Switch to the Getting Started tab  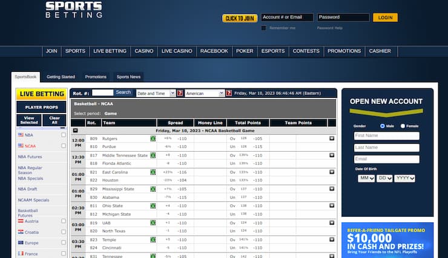[61, 77]
